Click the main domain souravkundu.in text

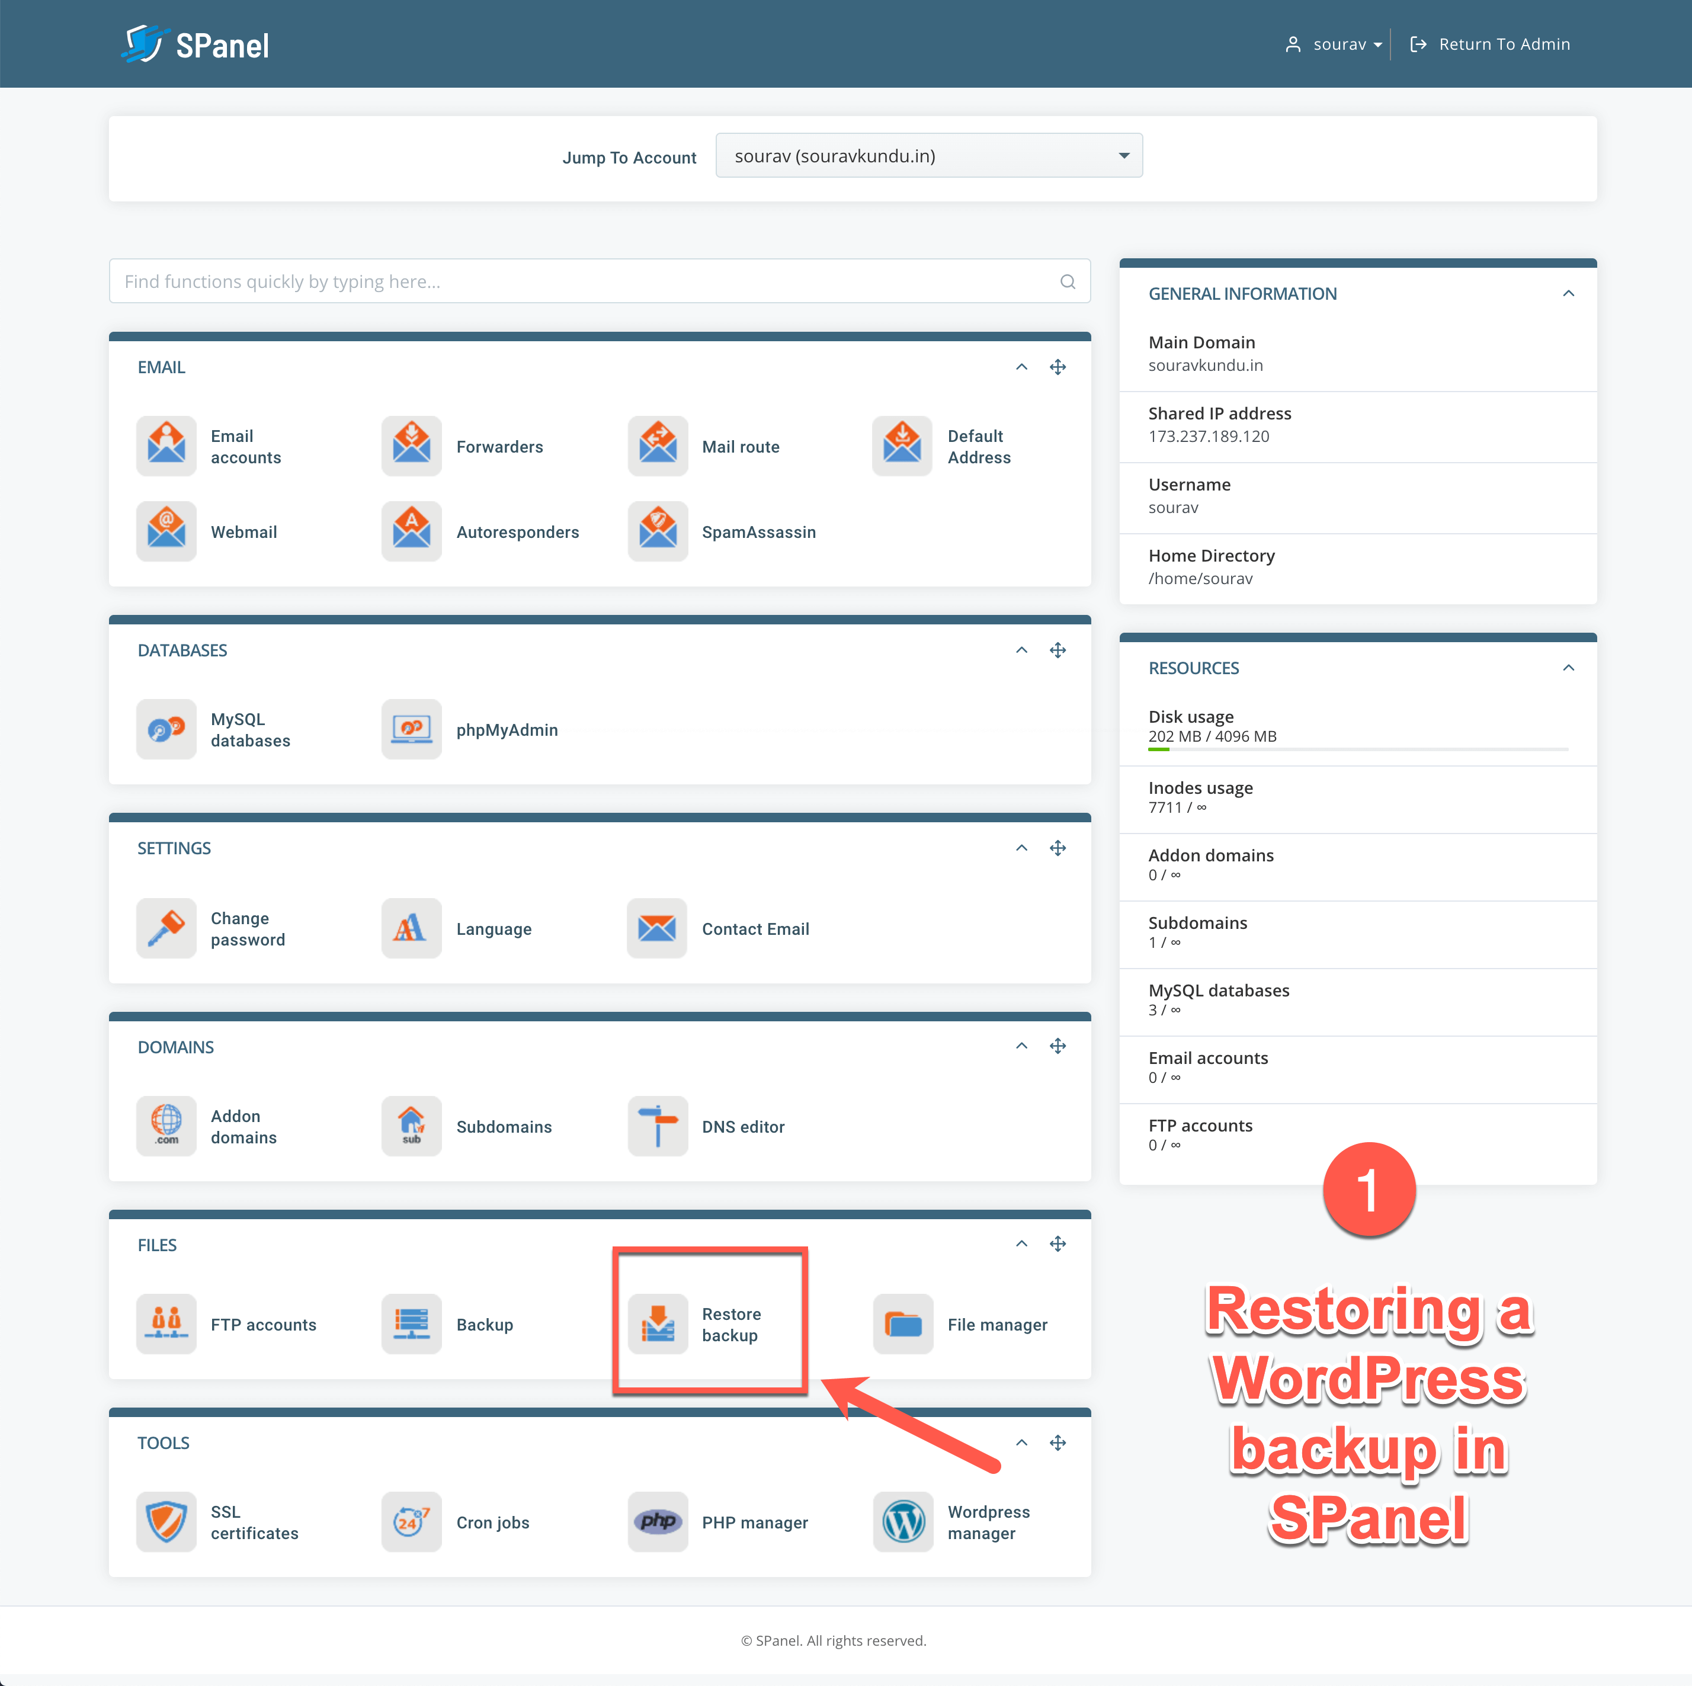(x=1205, y=366)
